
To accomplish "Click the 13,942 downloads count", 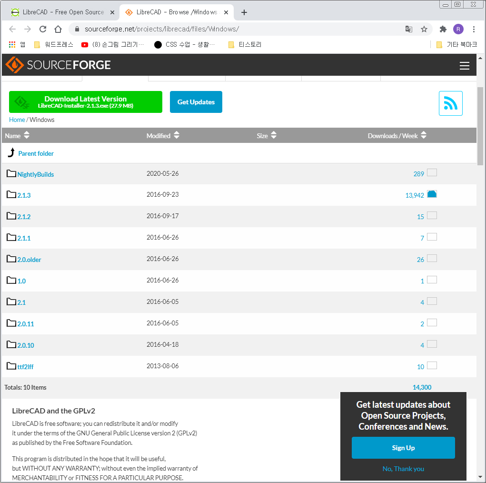I will [x=415, y=195].
